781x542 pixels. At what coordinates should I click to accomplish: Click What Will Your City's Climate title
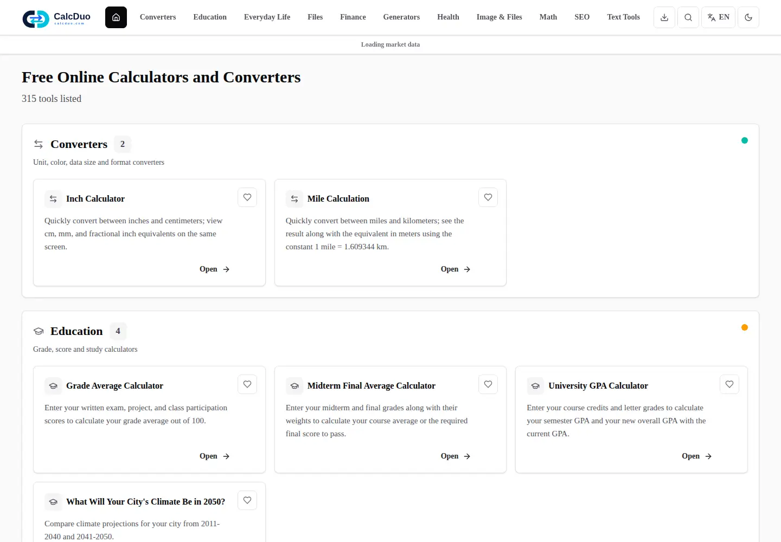pos(145,502)
